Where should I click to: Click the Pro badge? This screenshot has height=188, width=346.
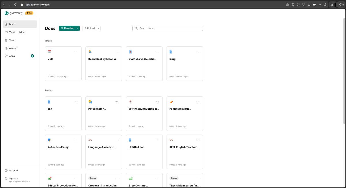point(29,13)
